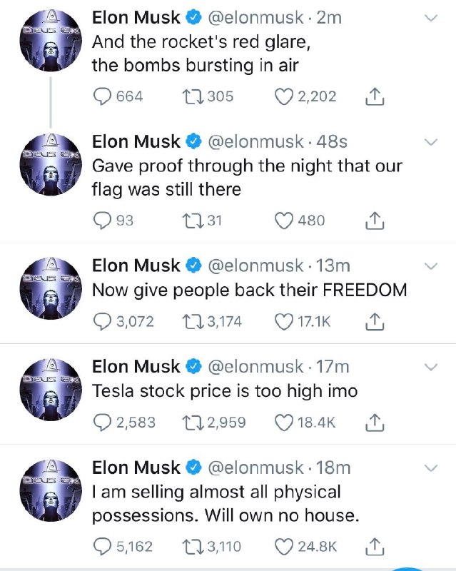456x571 pixels.
Task: Like the rocket's red glare tweet
Action: tap(285, 96)
